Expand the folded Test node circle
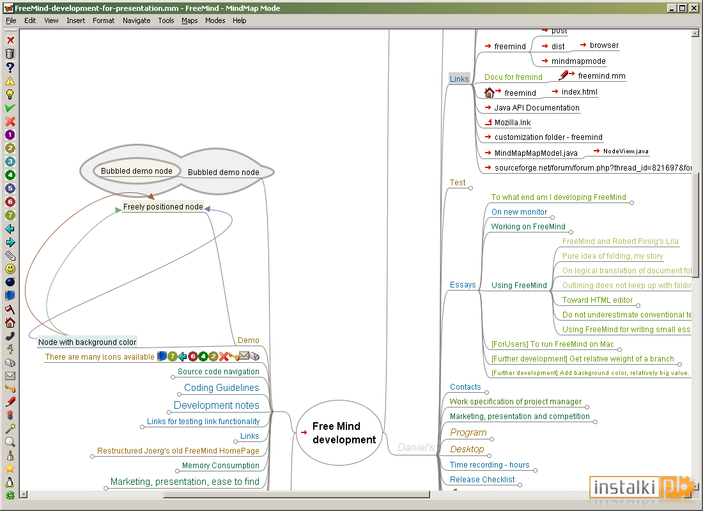 [471, 188]
